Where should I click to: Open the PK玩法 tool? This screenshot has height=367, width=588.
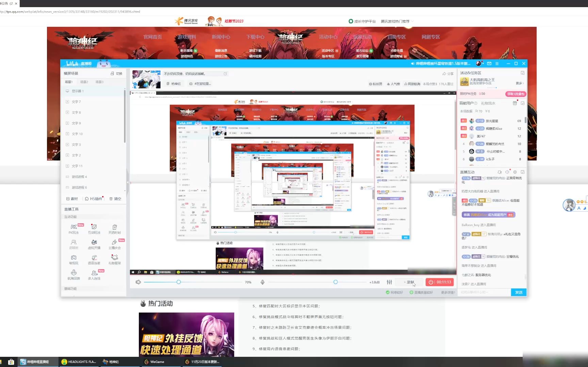coord(73,229)
